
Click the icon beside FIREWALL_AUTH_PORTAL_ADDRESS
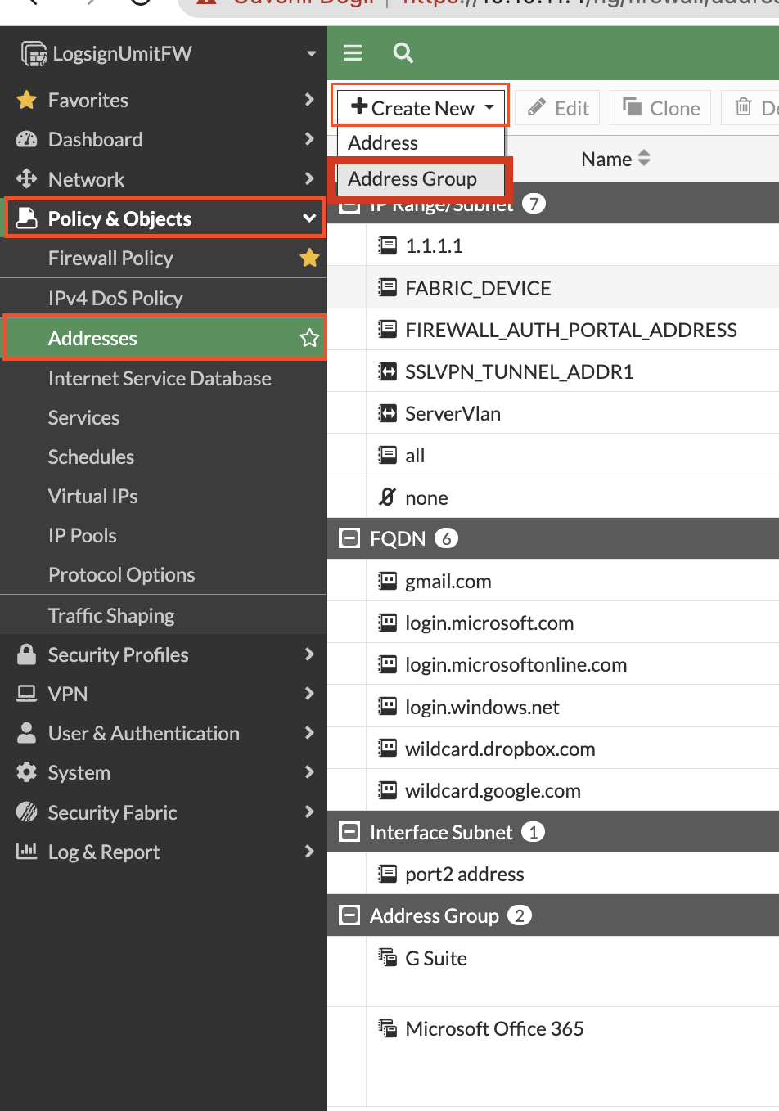tap(387, 329)
